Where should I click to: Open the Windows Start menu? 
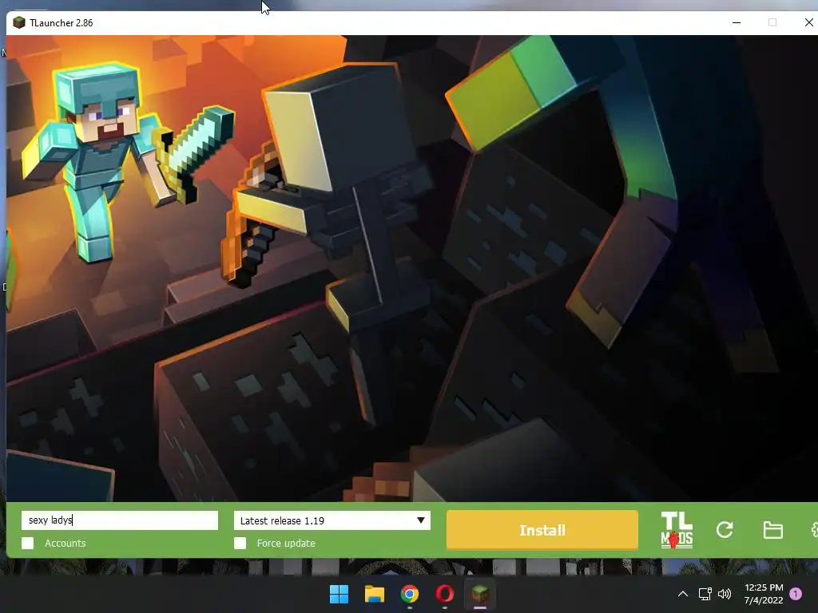339,594
